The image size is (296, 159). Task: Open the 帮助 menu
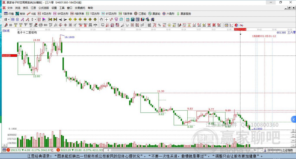coord(90,8)
